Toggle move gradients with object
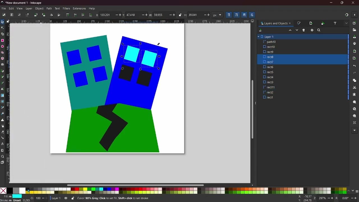Screen dimensions: 359x202 coord(244,15)
